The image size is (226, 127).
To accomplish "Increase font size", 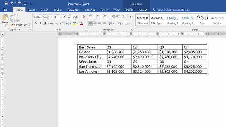I will (64, 17).
